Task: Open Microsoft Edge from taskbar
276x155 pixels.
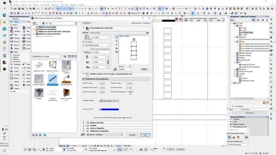Action: pyautogui.click(x=4, y=15)
